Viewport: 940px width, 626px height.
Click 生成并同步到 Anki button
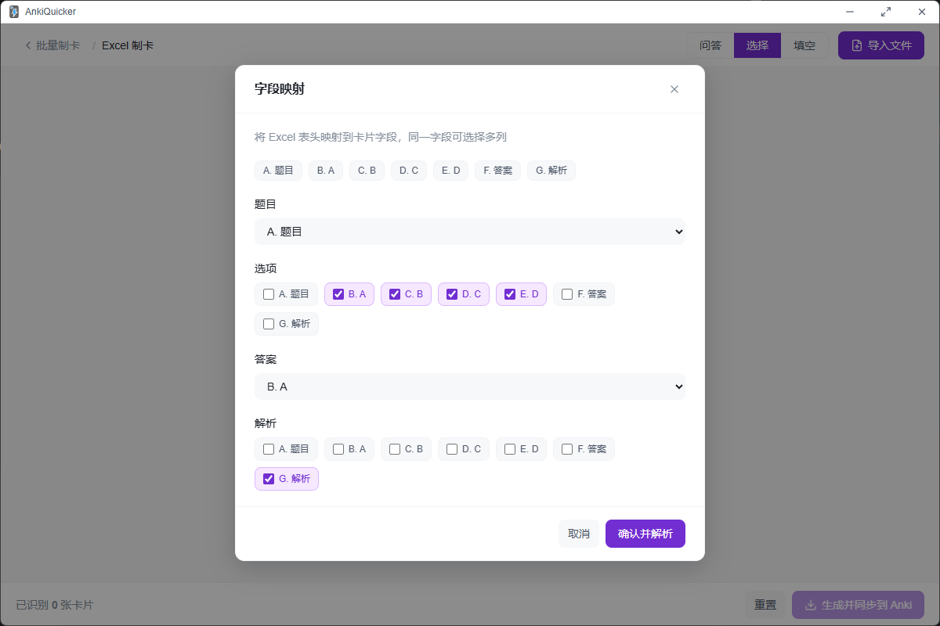click(859, 605)
